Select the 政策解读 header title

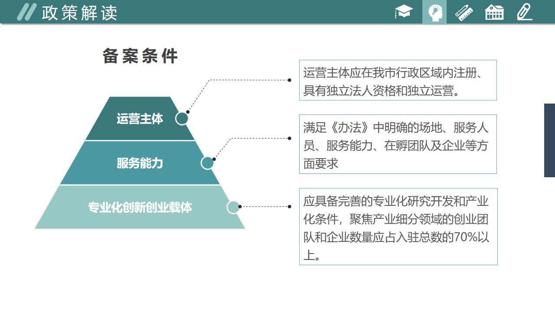coord(79,13)
